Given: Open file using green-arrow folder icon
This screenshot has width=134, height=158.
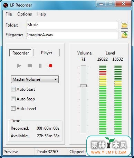Looking at the screenshot, I should tap(124, 35).
